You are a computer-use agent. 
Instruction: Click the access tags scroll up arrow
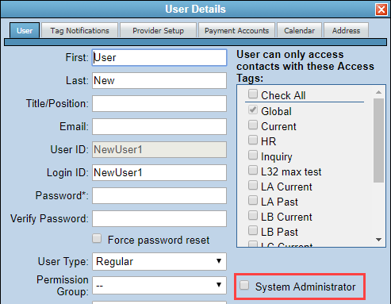click(378, 92)
